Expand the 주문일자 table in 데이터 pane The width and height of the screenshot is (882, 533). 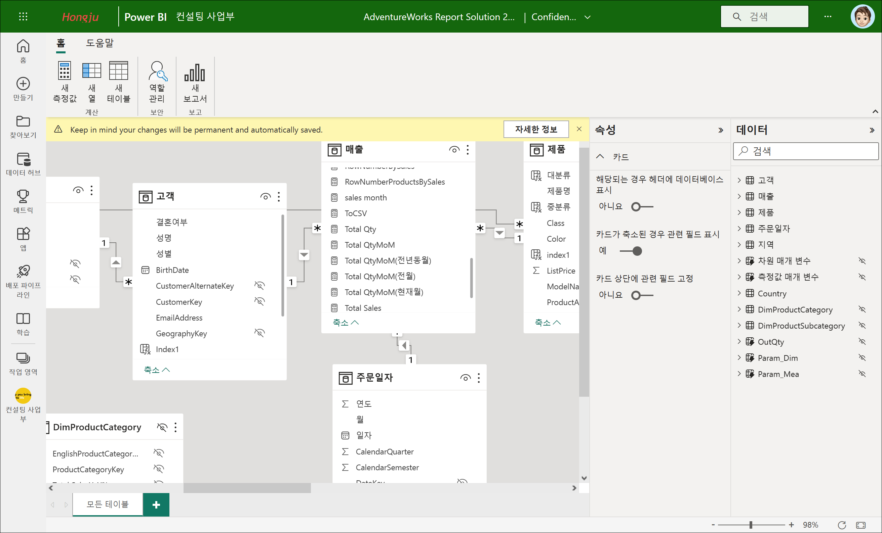[x=739, y=229]
